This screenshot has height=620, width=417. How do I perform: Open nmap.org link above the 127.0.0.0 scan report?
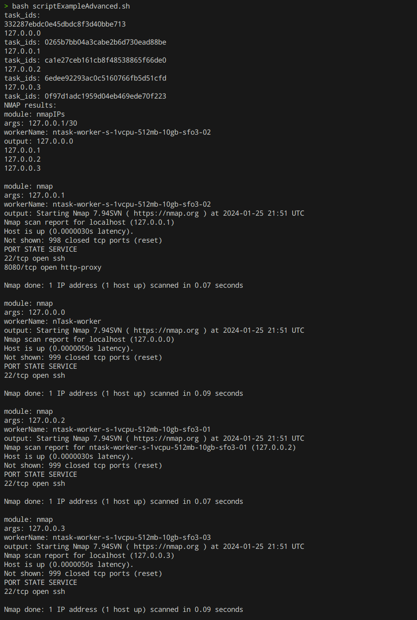(166, 330)
